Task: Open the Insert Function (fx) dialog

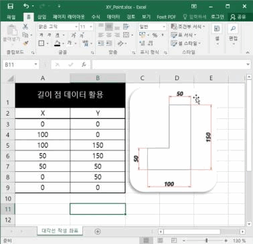Action: [x=84, y=65]
